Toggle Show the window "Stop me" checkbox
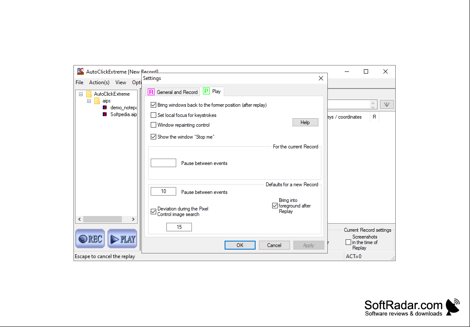Viewport: 470px width, 327px height. point(153,136)
